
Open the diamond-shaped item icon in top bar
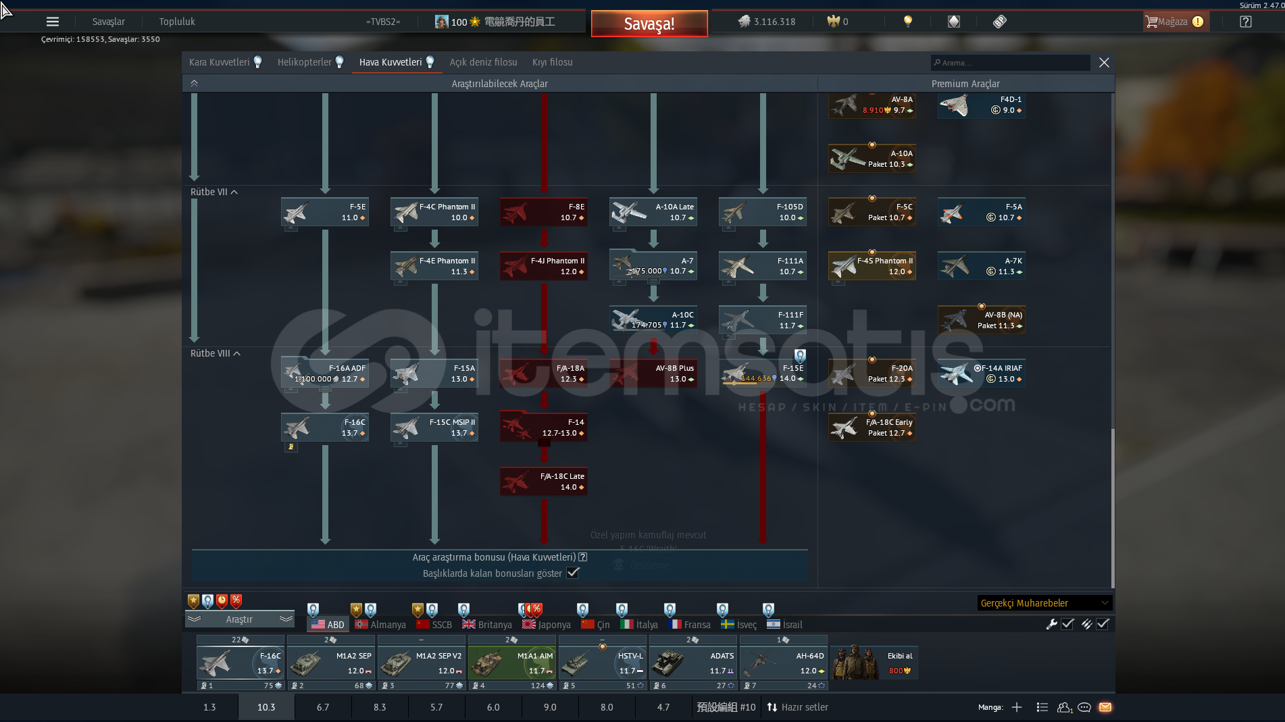tap(953, 22)
